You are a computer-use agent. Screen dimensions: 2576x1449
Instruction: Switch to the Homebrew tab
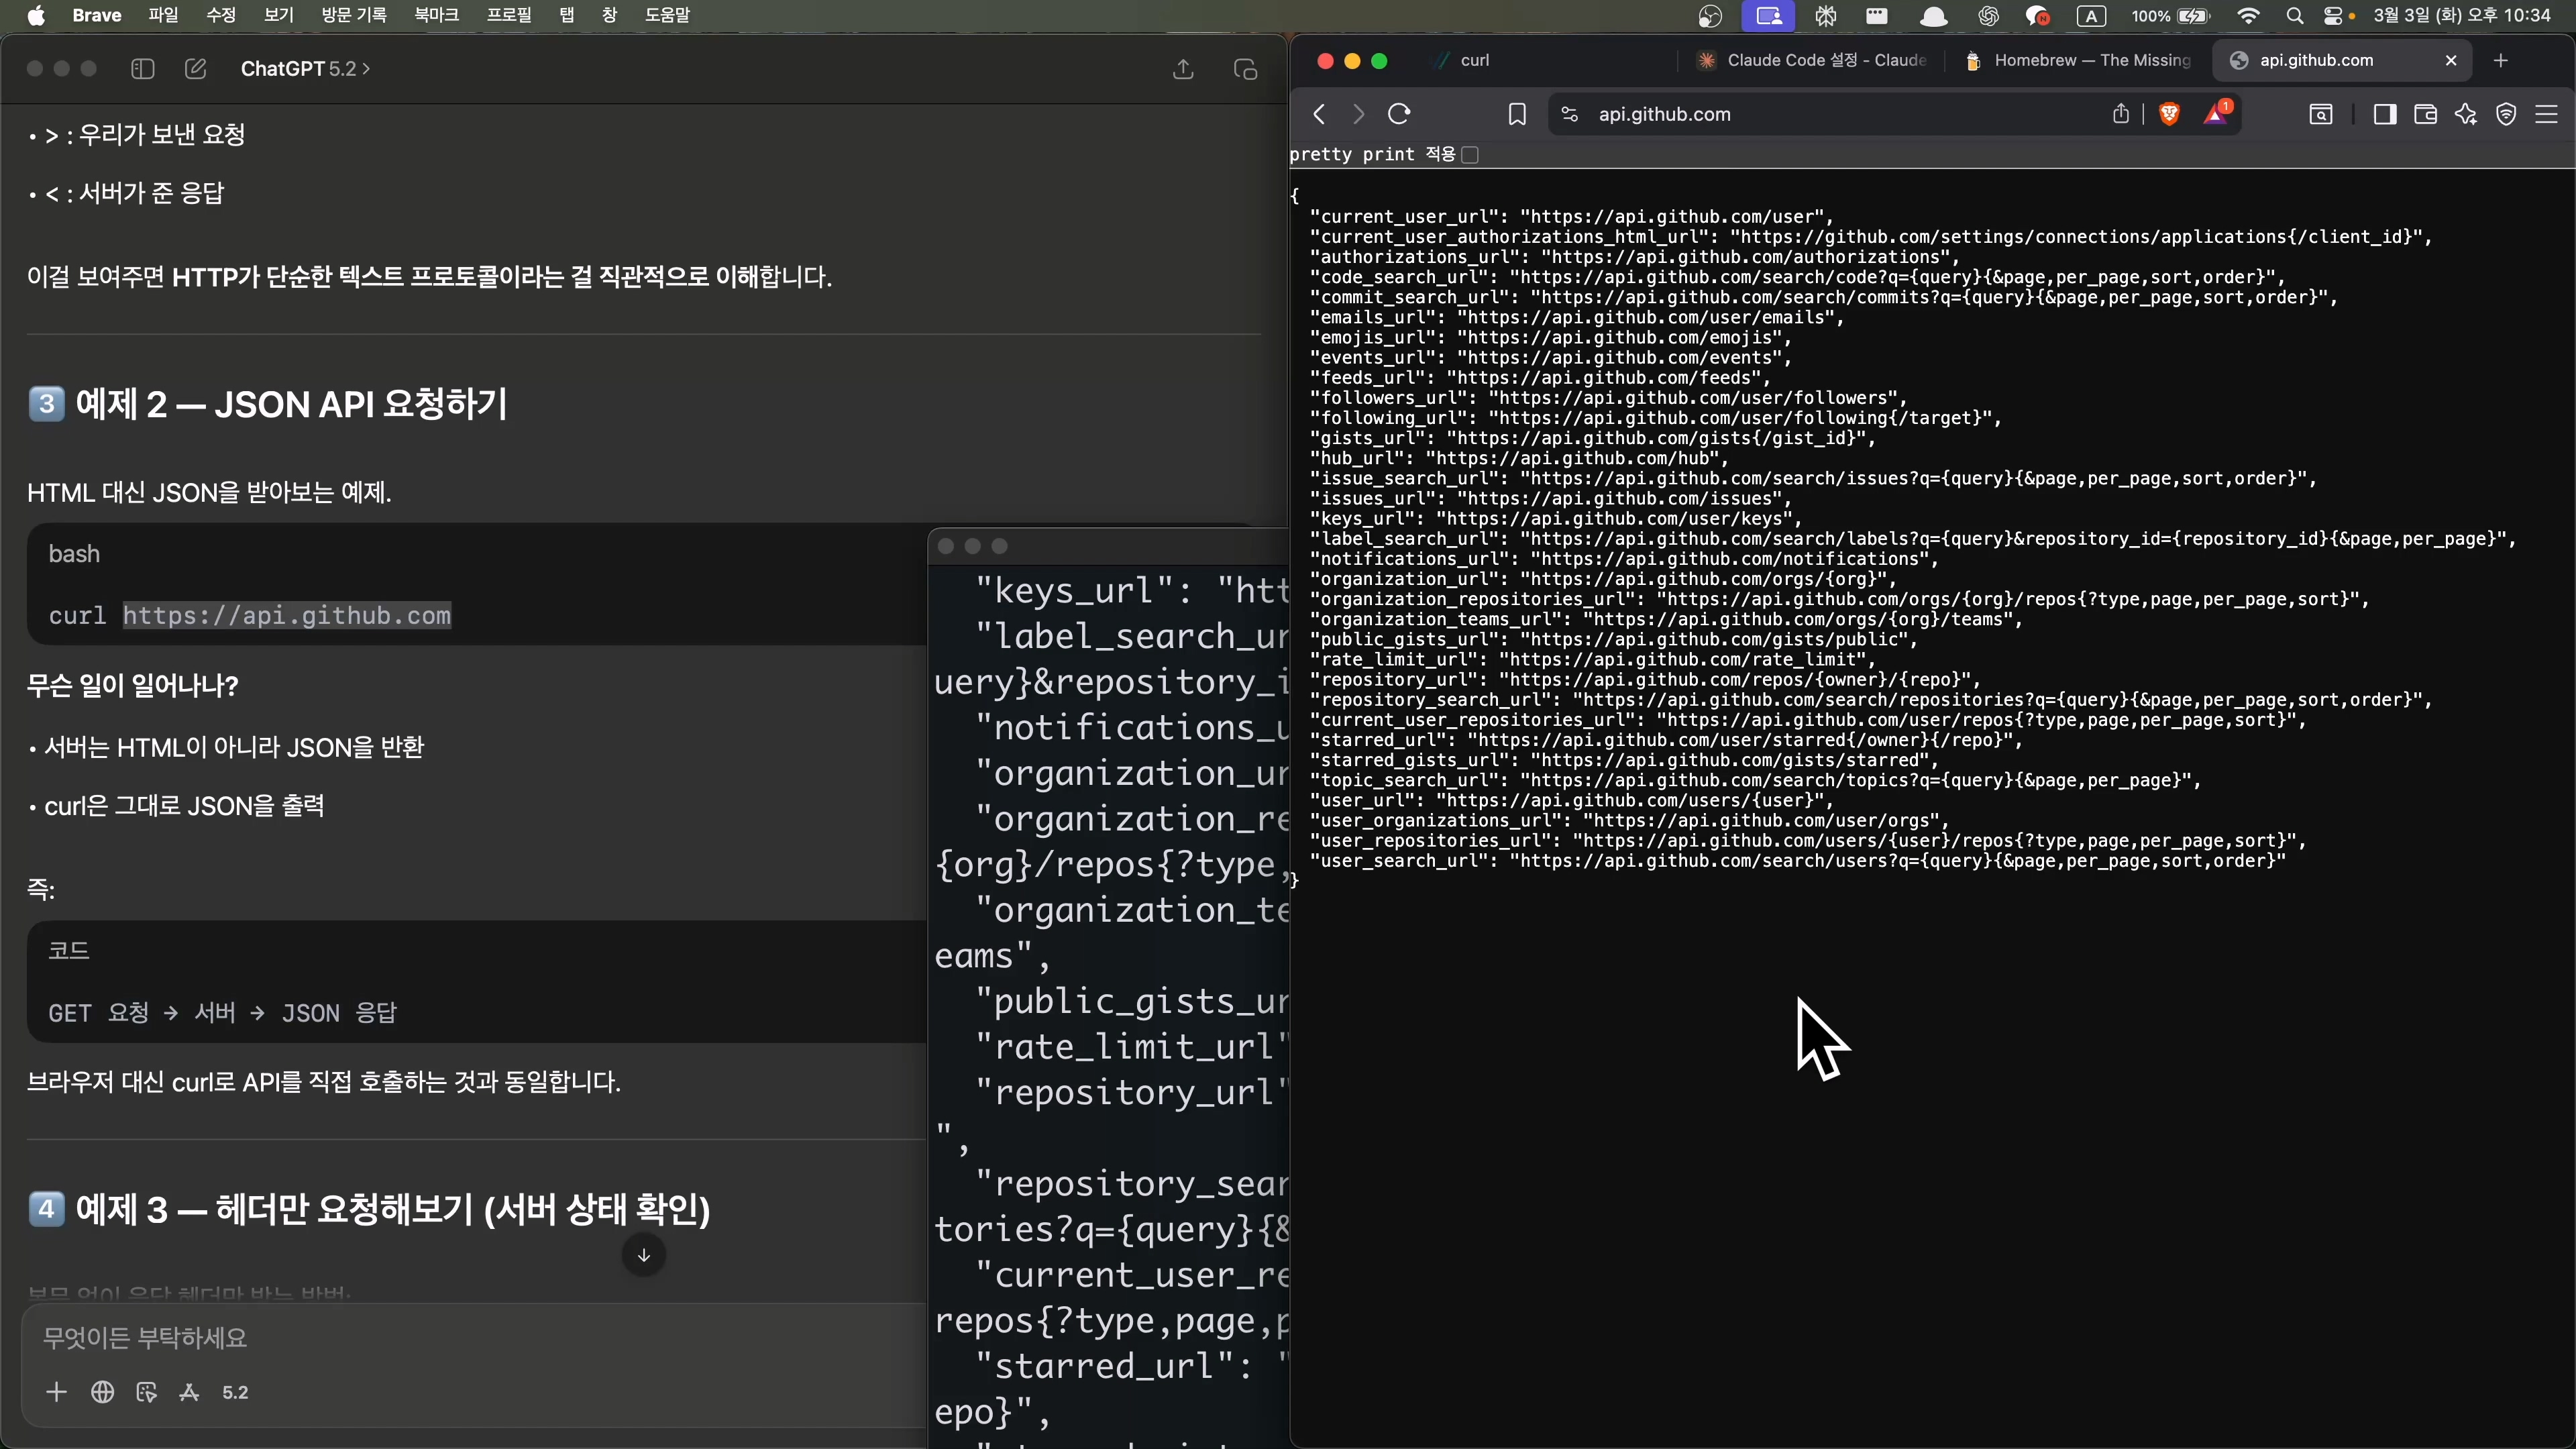(x=2080, y=61)
